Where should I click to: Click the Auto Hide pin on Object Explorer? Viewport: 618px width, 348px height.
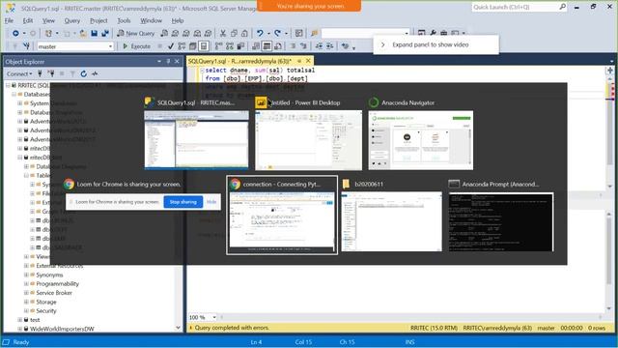[x=168, y=62]
